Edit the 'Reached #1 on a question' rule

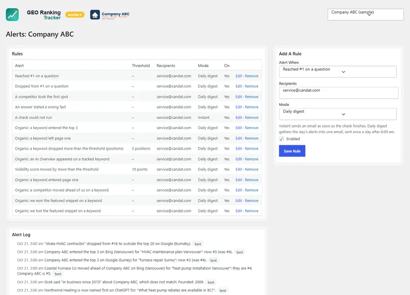pos(238,76)
